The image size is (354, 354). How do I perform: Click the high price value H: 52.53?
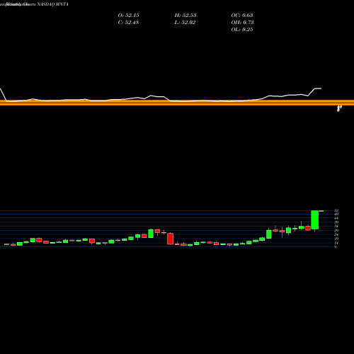click(185, 16)
